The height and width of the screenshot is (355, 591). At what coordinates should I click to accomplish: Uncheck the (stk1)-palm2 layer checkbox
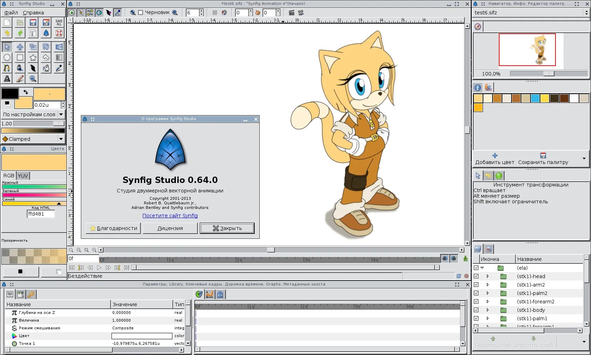click(476, 293)
